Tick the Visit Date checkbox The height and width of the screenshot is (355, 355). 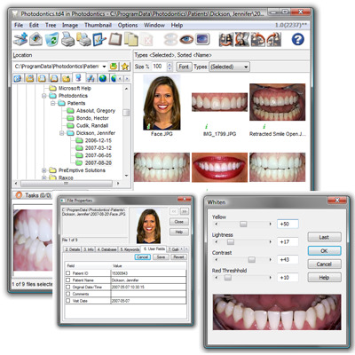68,301
